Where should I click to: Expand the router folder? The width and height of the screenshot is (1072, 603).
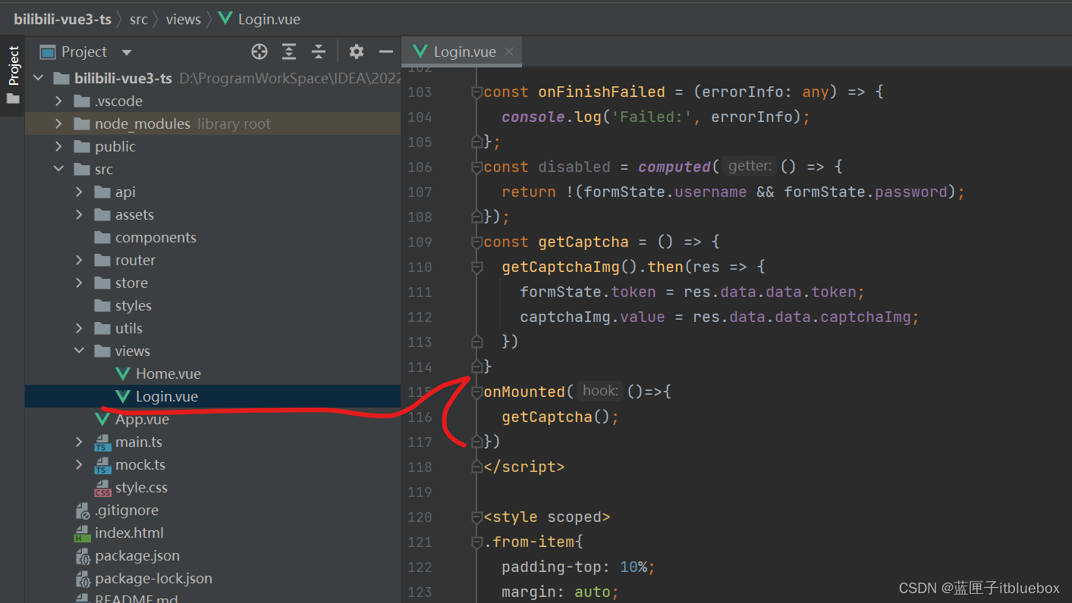tap(80, 260)
